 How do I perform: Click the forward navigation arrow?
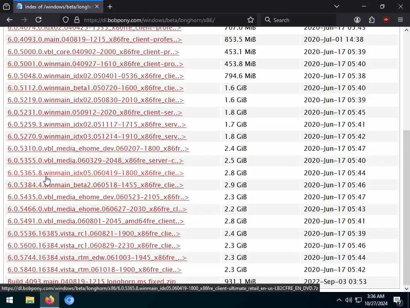[x=24, y=20]
